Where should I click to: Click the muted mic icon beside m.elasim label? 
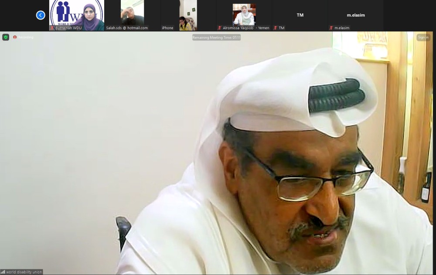(331, 28)
